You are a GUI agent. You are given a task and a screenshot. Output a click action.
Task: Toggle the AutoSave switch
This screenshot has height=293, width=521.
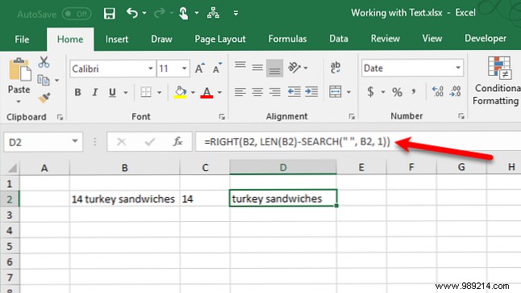(77, 14)
